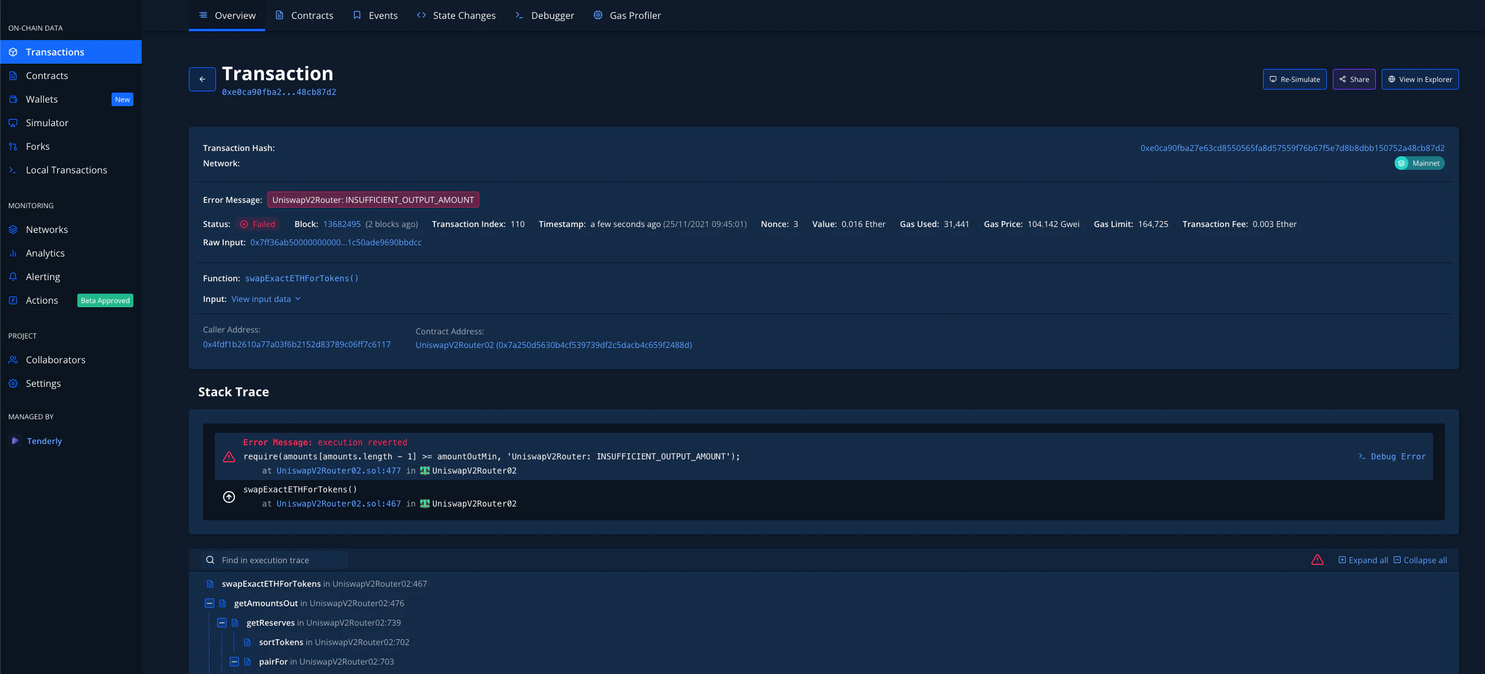This screenshot has height=674, width=1485.
Task: Click the Networks stack icon in sidebar
Action: tap(13, 229)
